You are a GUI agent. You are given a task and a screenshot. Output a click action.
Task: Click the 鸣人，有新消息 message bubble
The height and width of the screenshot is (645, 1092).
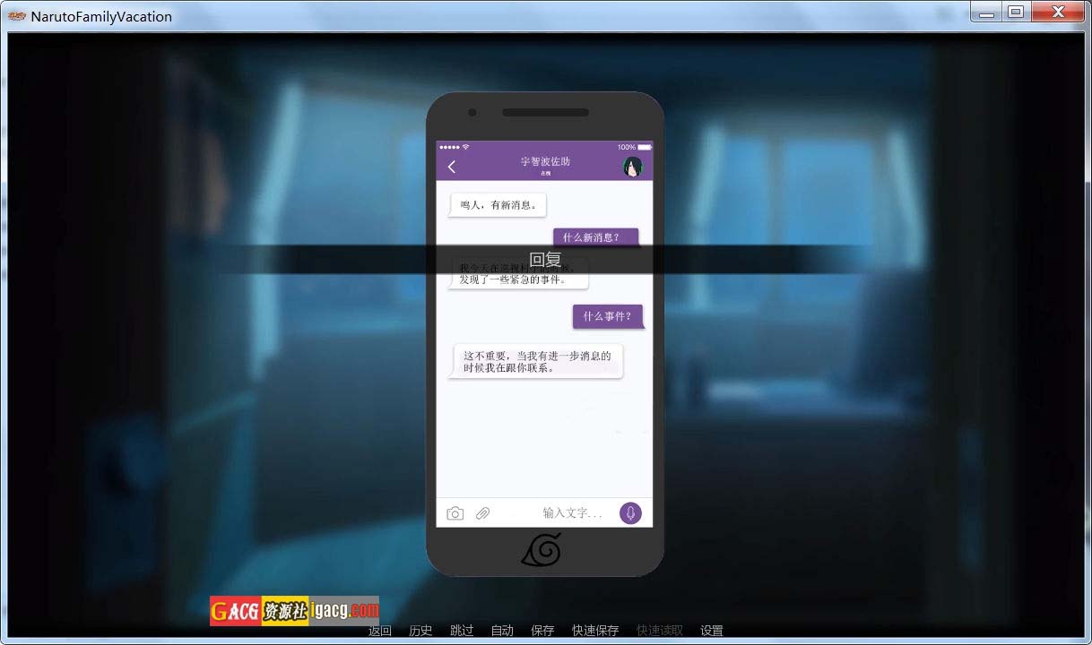click(x=498, y=205)
